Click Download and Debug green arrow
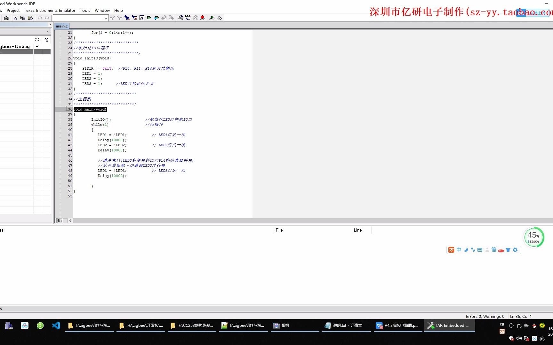Screen dimensions: 553x345 (212, 18)
